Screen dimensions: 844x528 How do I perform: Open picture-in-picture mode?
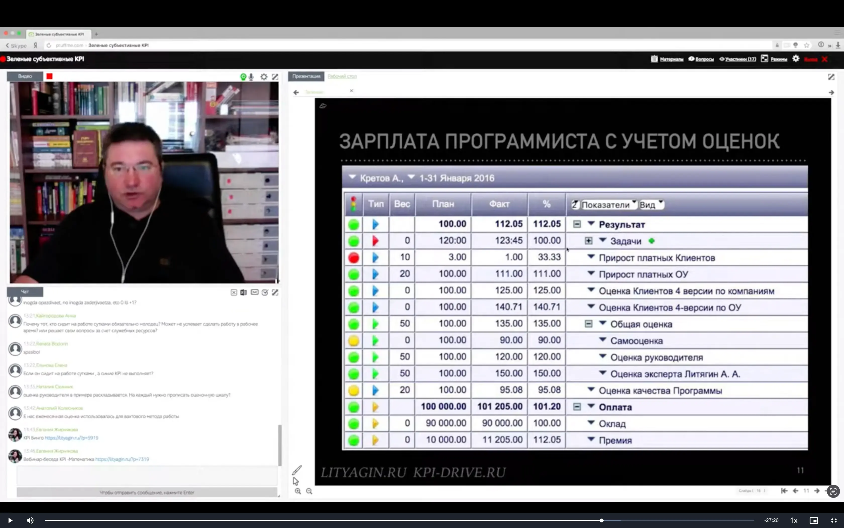(814, 520)
